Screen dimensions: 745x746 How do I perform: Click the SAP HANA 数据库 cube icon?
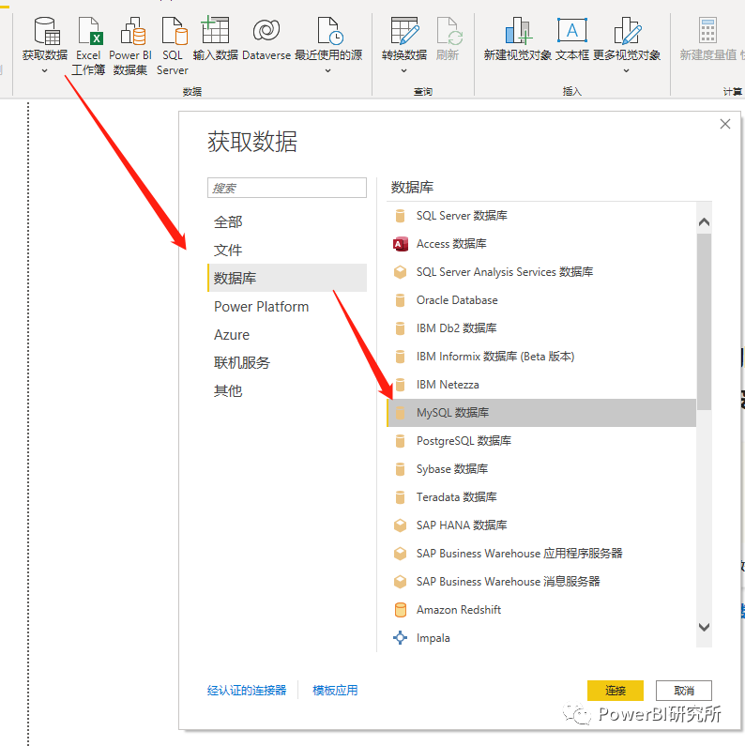point(400,525)
